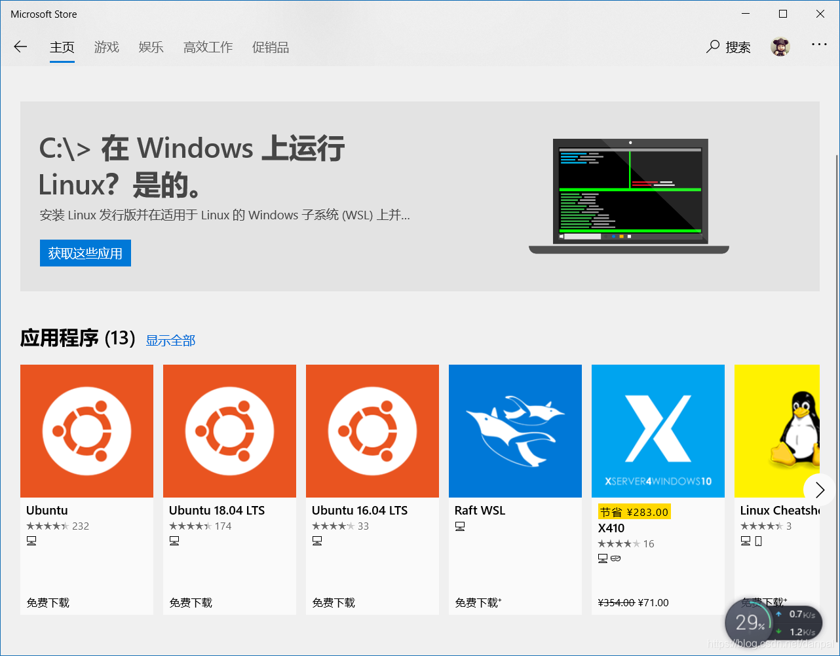Click the mobile device icon under Linux Cheatsheet
This screenshot has width=840, height=656.
click(758, 541)
